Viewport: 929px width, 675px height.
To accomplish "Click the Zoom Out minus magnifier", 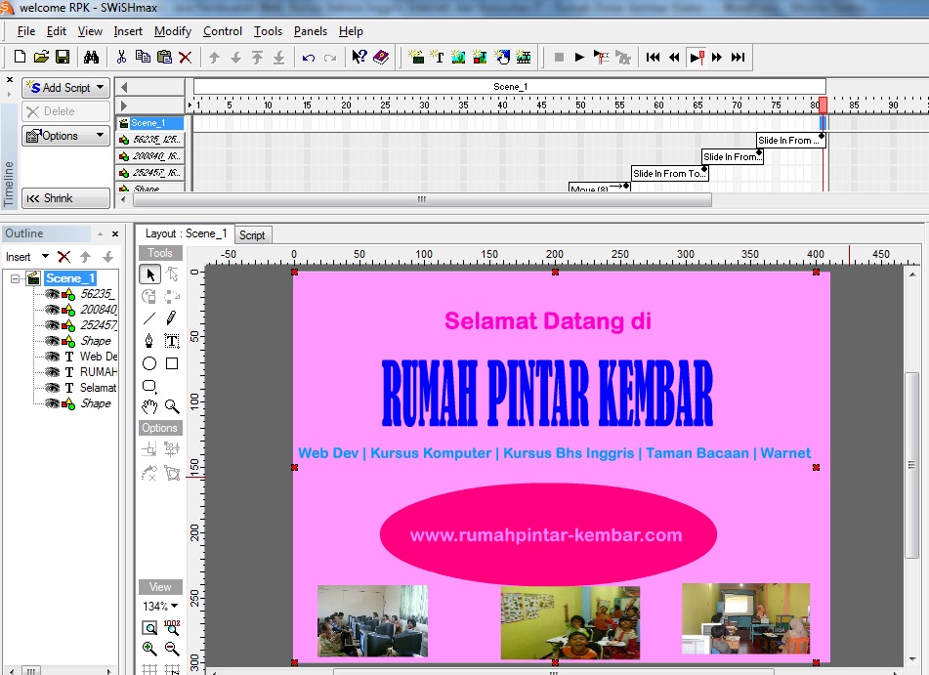I will 172,649.
